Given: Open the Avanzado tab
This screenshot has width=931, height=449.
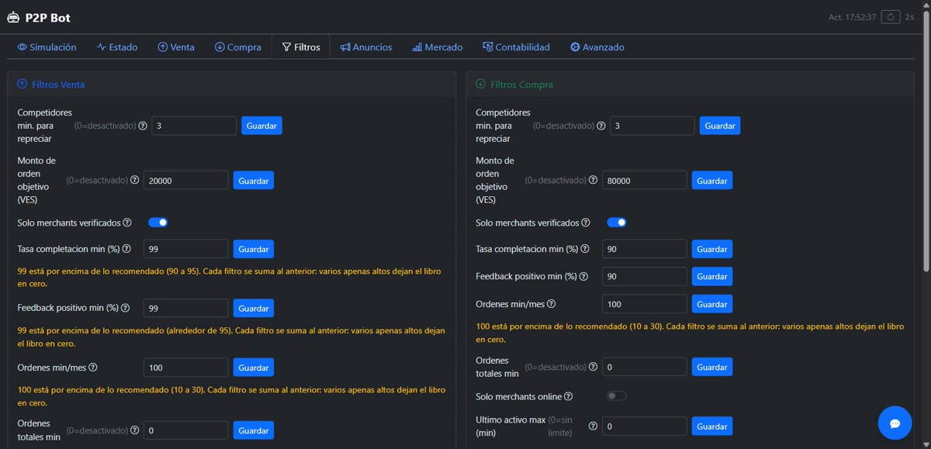Looking at the screenshot, I should (x=597, y=47).
